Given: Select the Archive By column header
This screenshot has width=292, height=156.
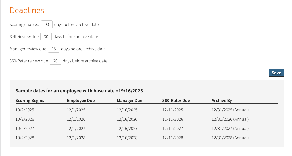Looking at the screenshot, I should coord(222,101).
